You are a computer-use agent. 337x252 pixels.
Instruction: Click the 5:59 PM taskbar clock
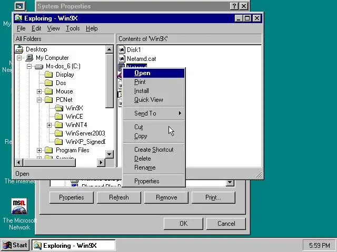320,245
